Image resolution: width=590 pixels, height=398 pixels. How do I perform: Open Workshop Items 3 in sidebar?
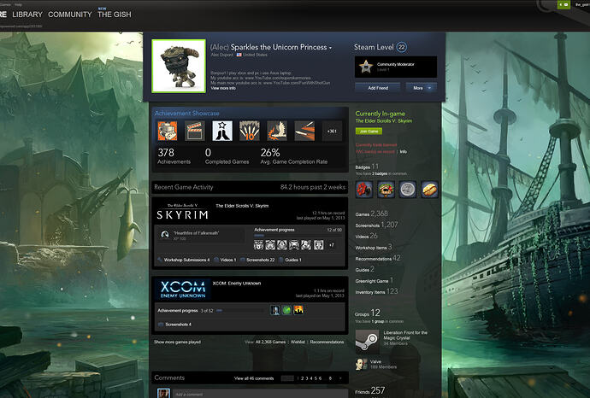click(x=374, y=247)
